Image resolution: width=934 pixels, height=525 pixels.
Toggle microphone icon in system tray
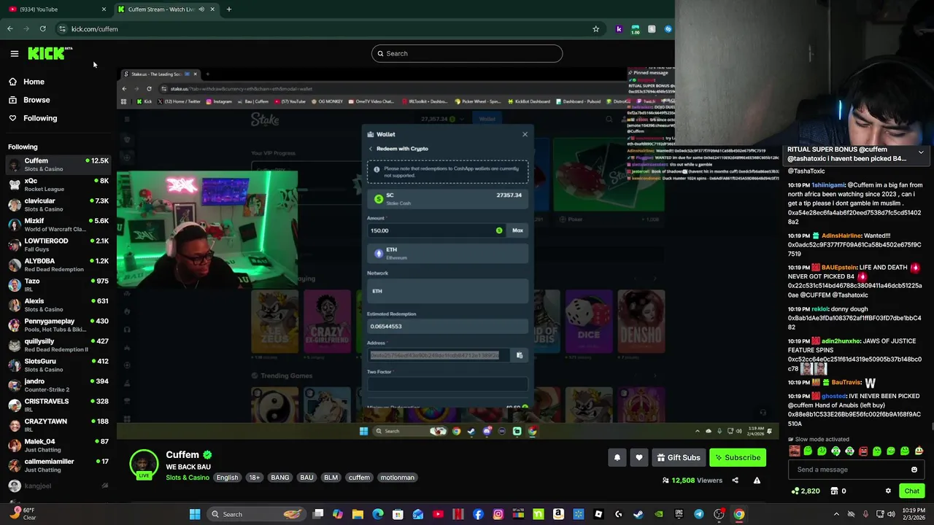point(865,514)
